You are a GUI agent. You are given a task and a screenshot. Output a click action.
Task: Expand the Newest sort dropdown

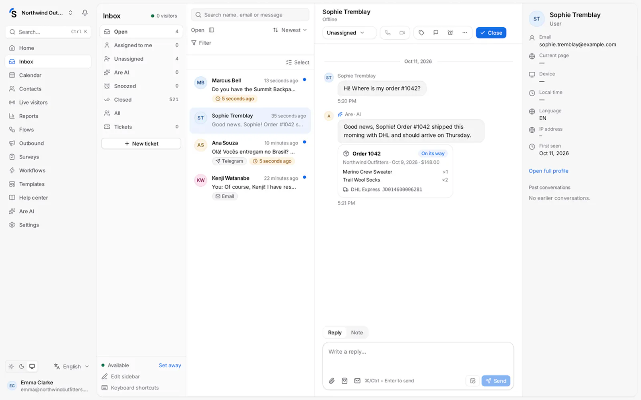[x=290, y=30]
